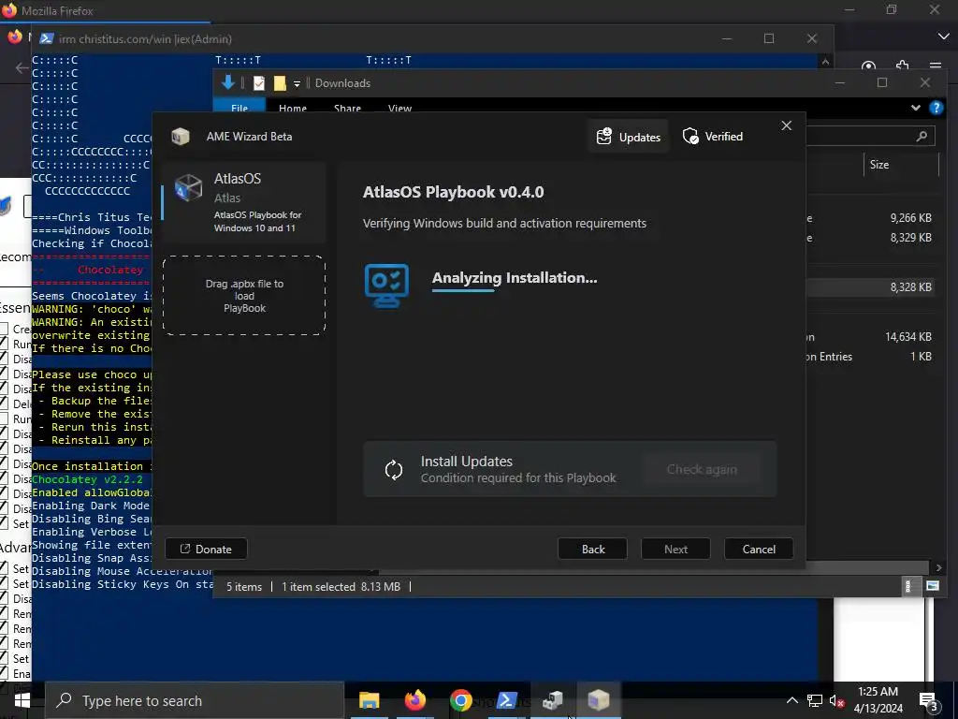This screenshot has height=719, width=958.
Task: Open Chrome from the taskbar
Action: [x=460, y=700]
